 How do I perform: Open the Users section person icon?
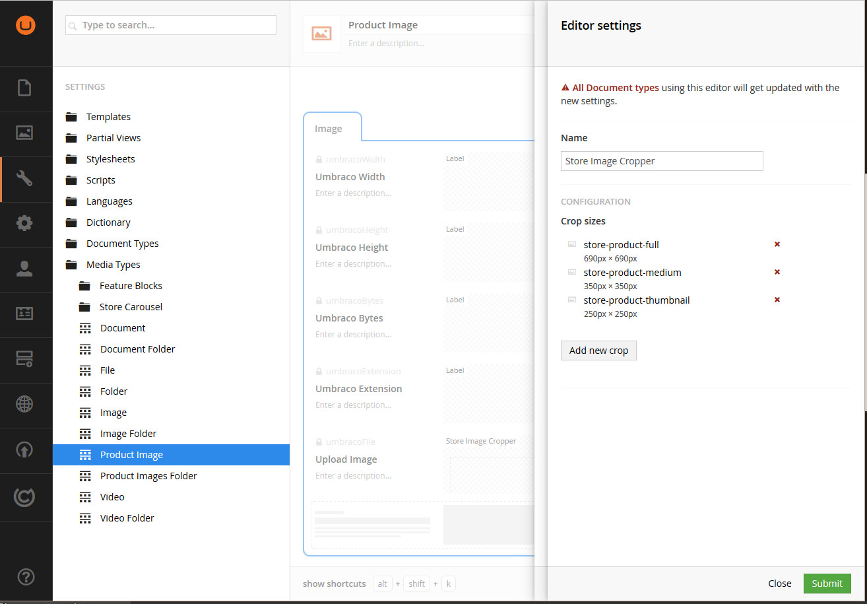(26, 269)
